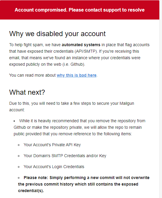Click the hollow bullet beside SMTP Credentials

pos(19,156)
